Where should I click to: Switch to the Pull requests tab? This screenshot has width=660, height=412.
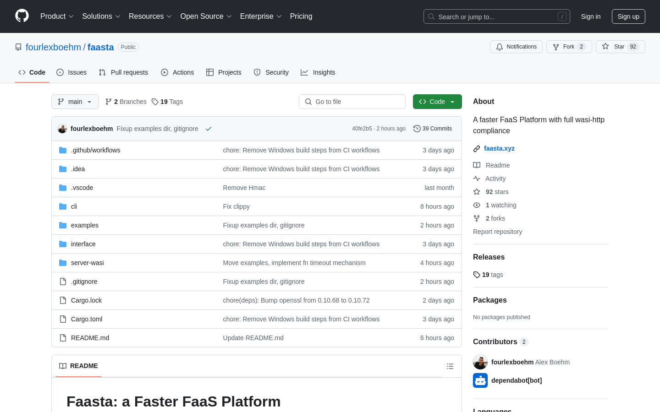tap(123, 72)
